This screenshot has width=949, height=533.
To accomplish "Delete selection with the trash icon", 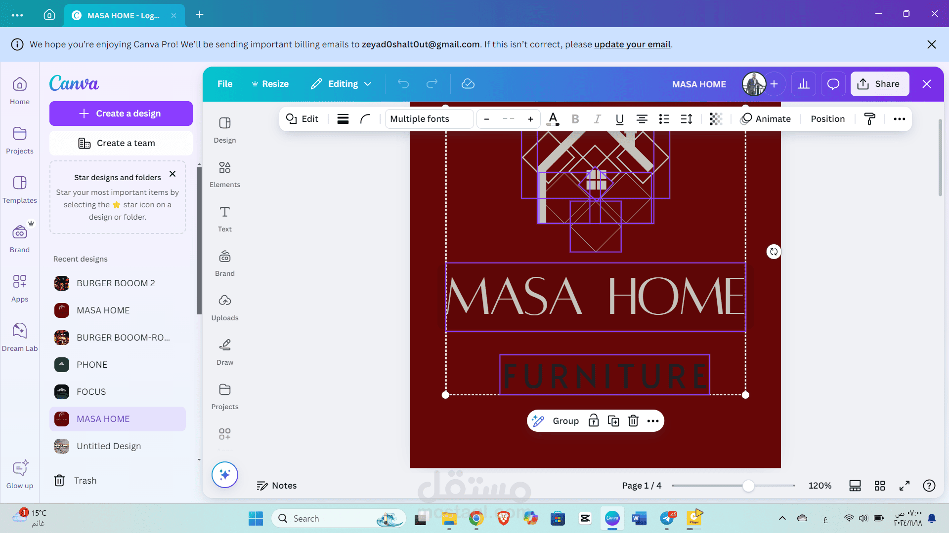I will pos(633,421).
